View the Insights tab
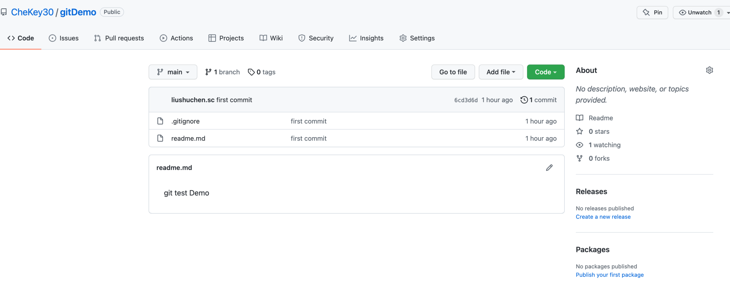The image size is (730, 293). click(367, 38)
